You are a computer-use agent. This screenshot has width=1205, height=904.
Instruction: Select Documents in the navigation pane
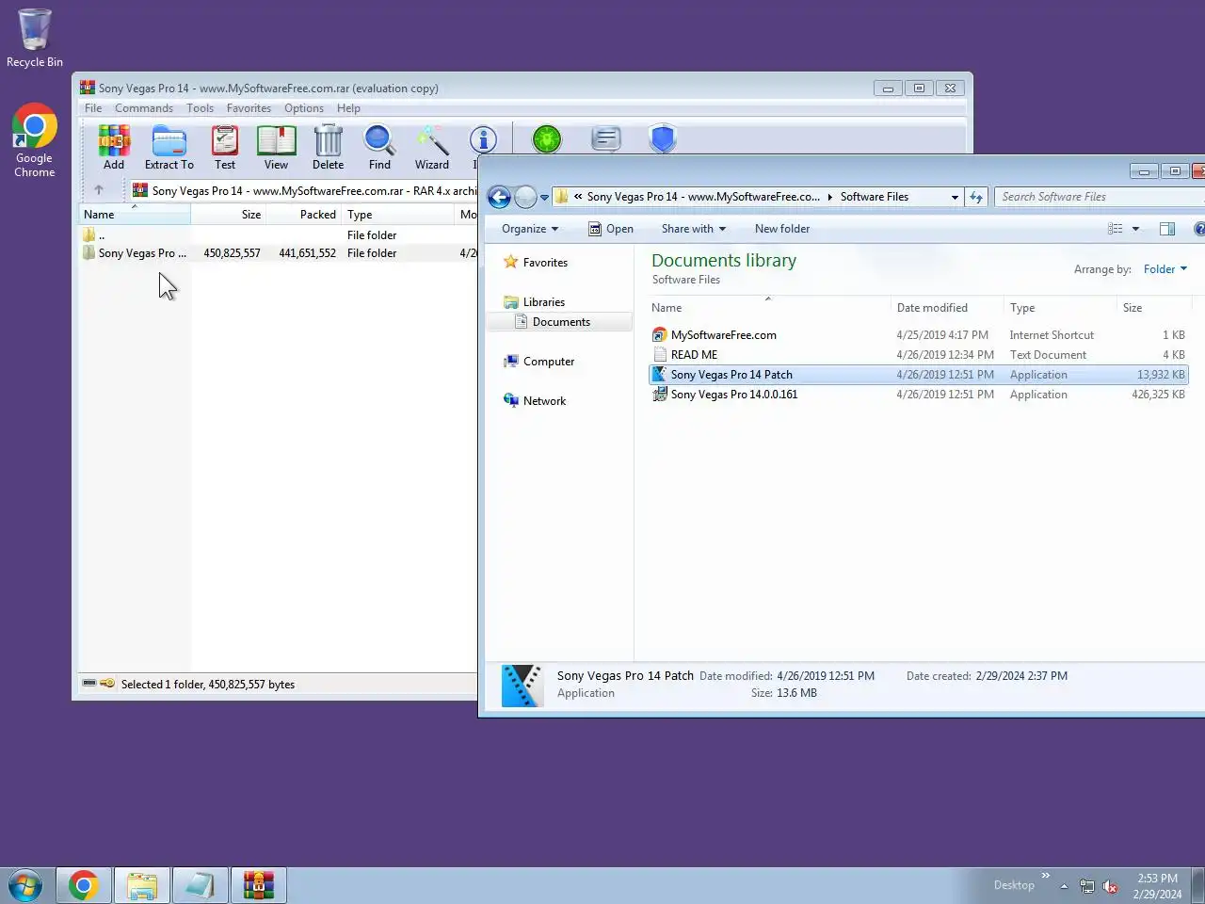[561, 322]
